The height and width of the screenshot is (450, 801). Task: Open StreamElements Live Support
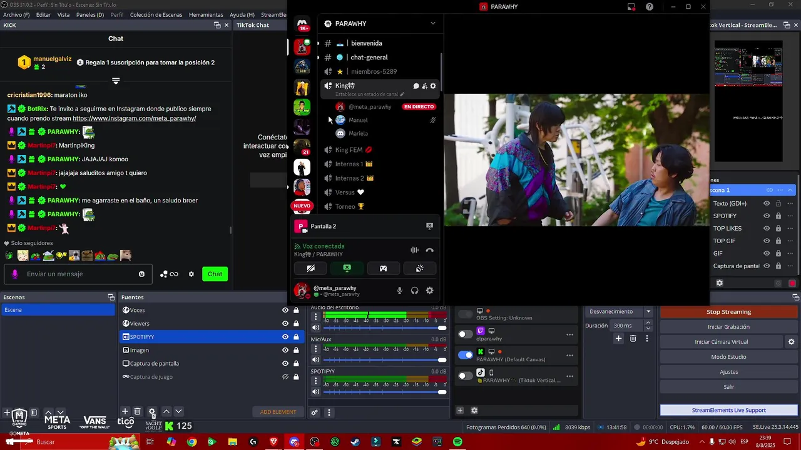[728, 410]
